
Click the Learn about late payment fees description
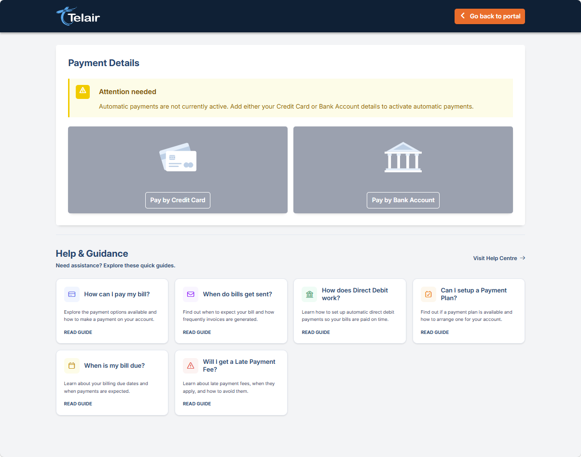pos(229,388)
